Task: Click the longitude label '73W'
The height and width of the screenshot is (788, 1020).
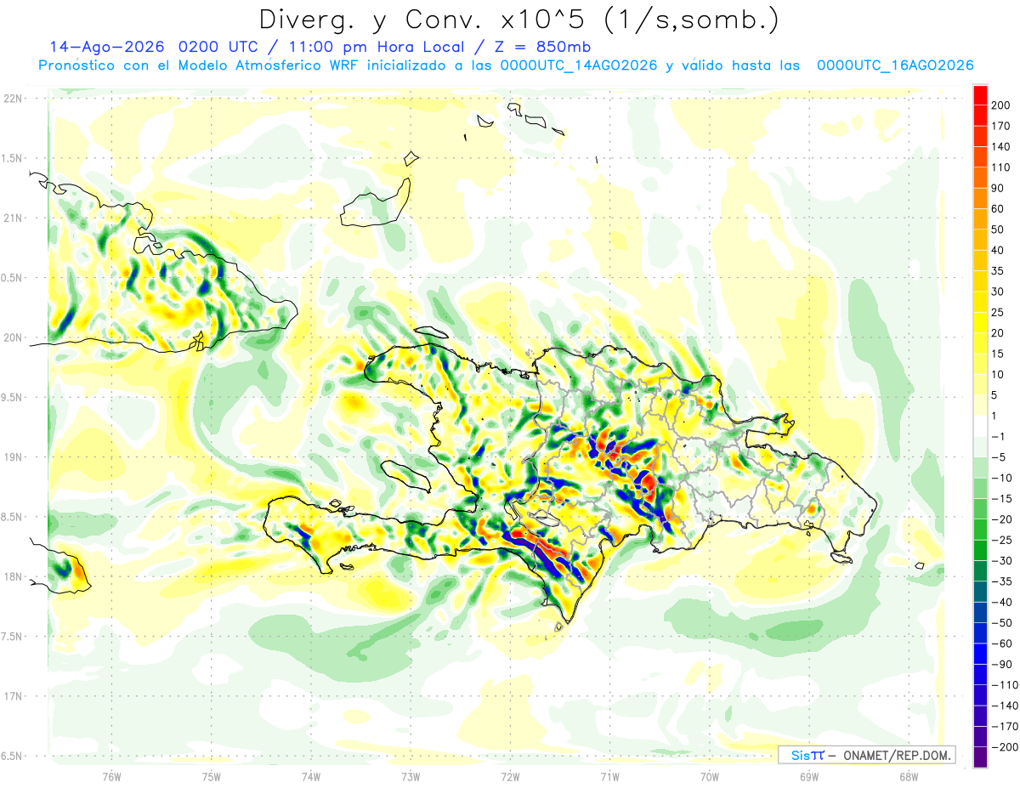Action: (411, 777)
